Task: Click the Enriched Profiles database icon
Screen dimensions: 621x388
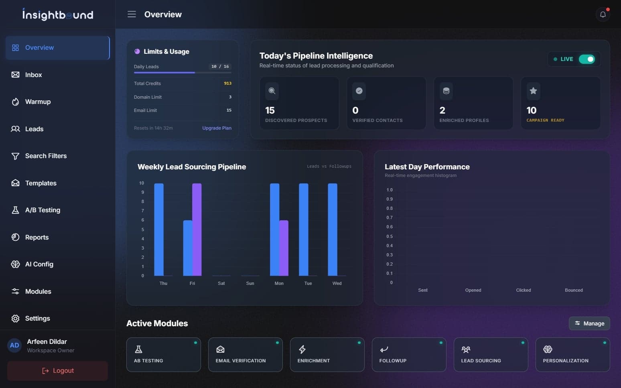Action: [446, 91]
